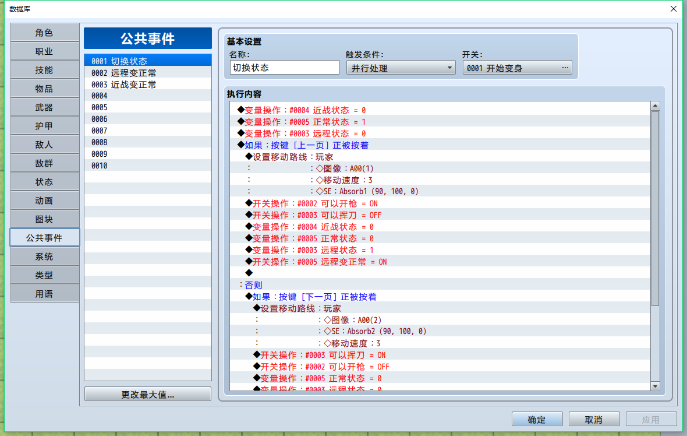Switch to the 图块 tab
687x436 pixels.
45,219
